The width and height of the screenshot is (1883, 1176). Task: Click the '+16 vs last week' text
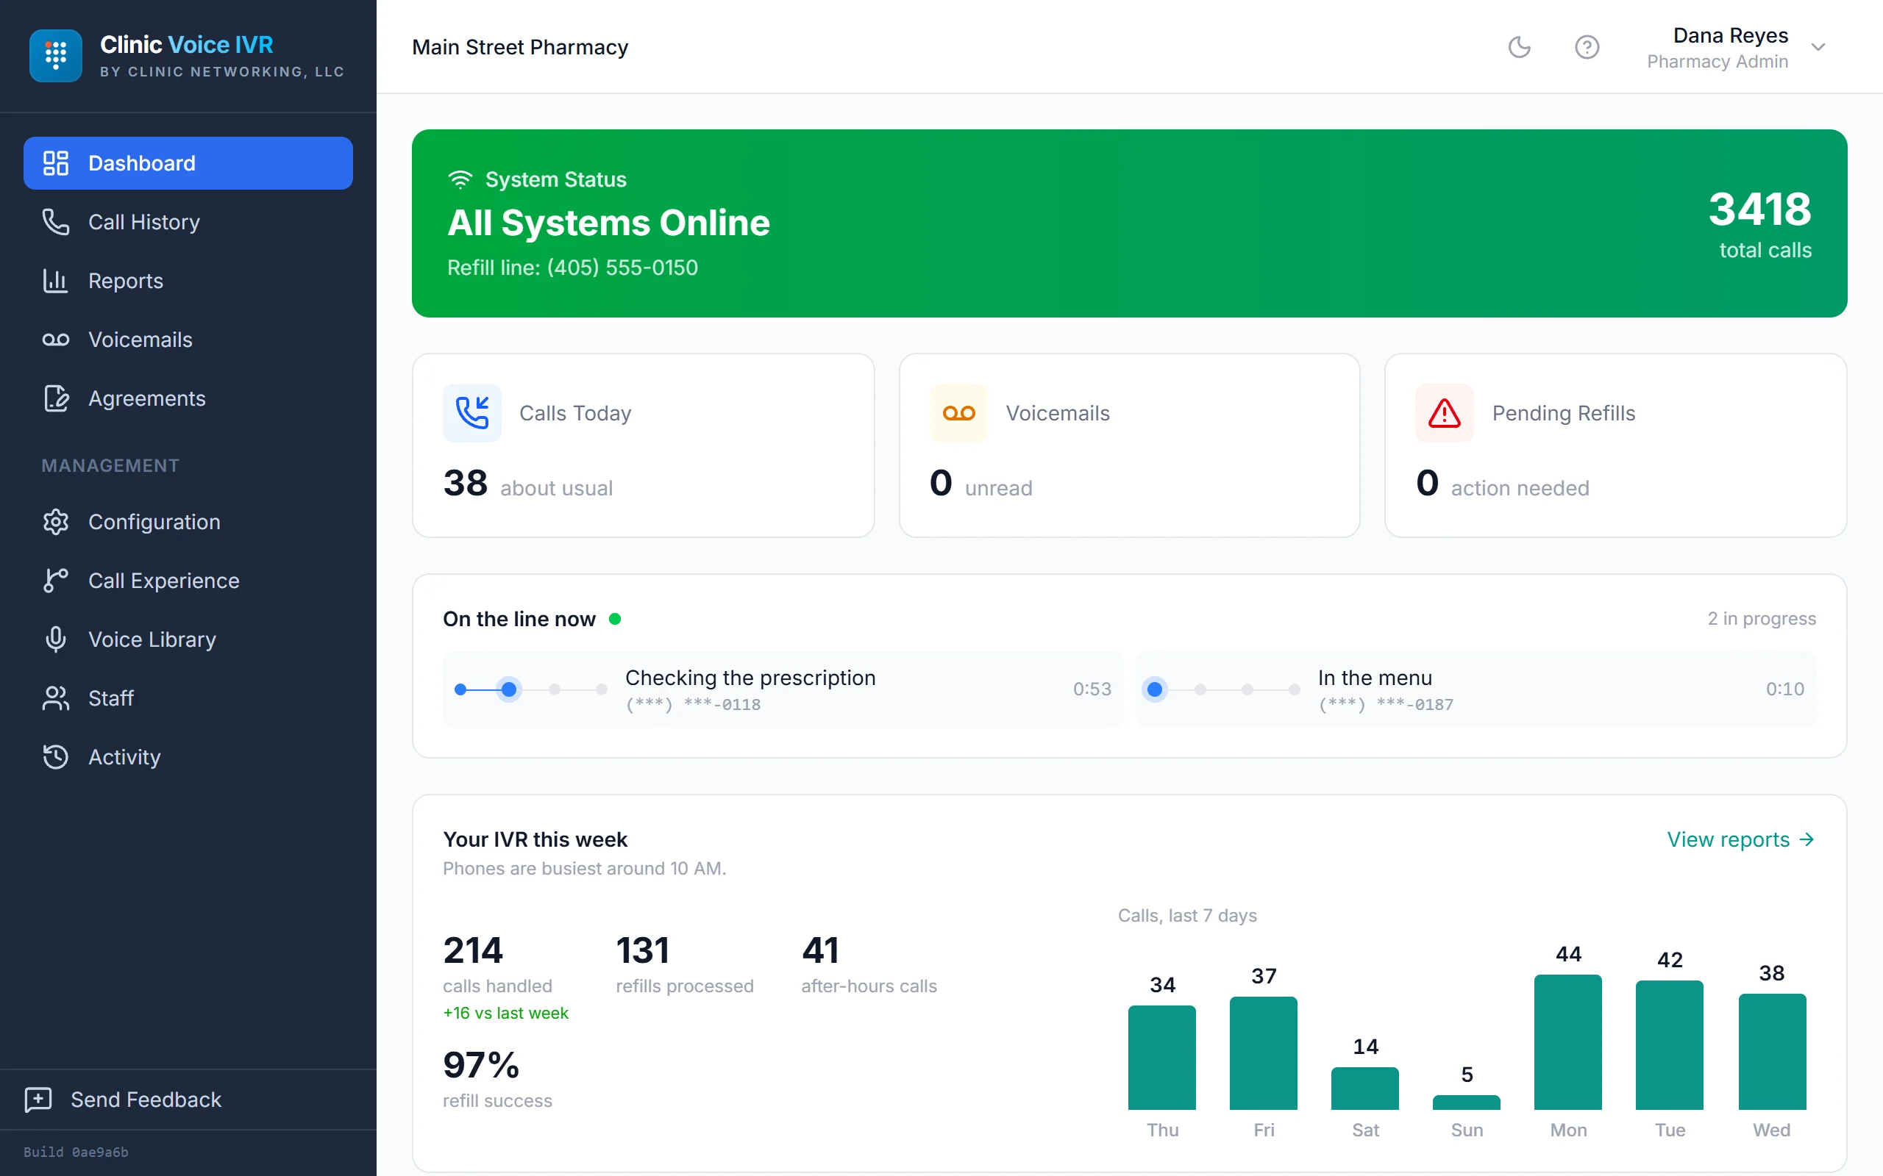pyautogui.click(x=506, y=1013)
